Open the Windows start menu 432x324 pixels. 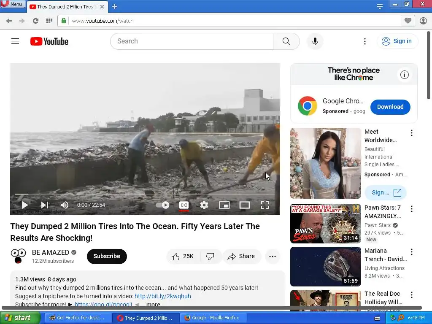click(x=20, y=318)
